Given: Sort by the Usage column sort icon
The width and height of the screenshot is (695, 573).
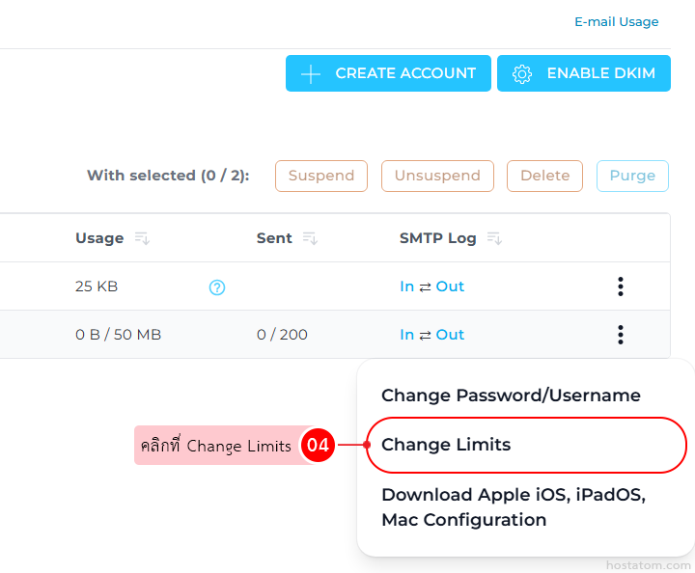Looking at the screenshot, I should point(142,238).
